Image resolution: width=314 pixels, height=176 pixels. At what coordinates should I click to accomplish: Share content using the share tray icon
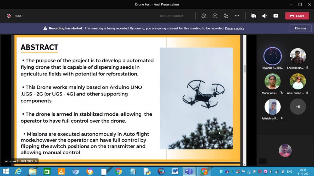tap(276, 16)
